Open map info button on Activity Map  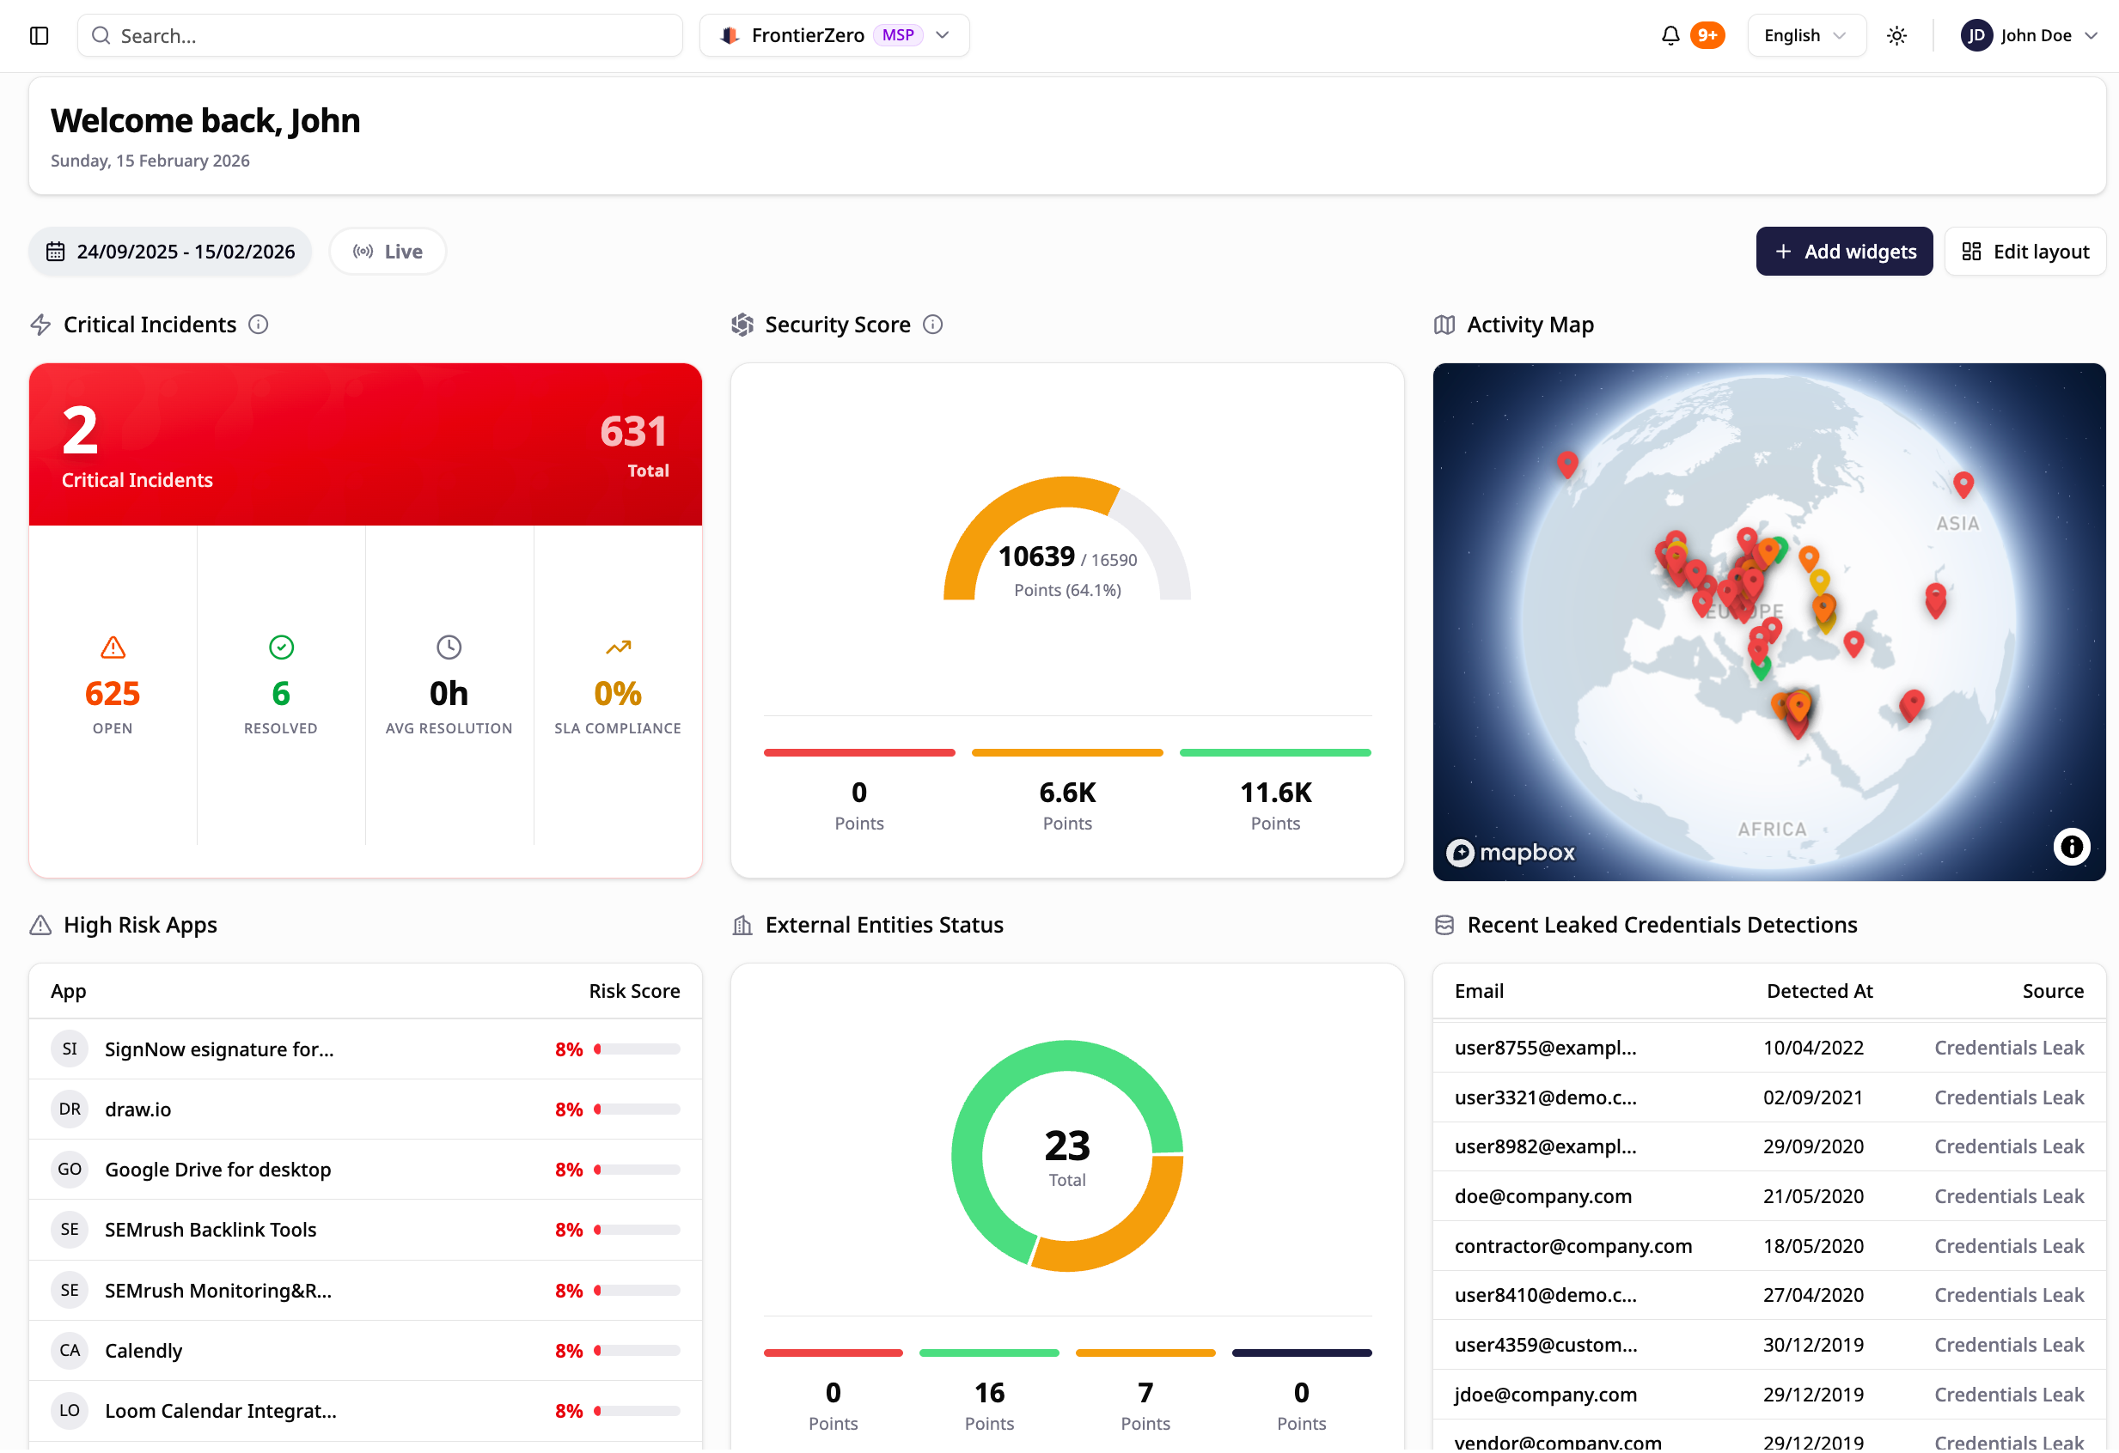click(2071, 848)
